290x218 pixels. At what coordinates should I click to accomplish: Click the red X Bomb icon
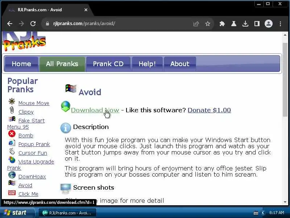(12, 134)
